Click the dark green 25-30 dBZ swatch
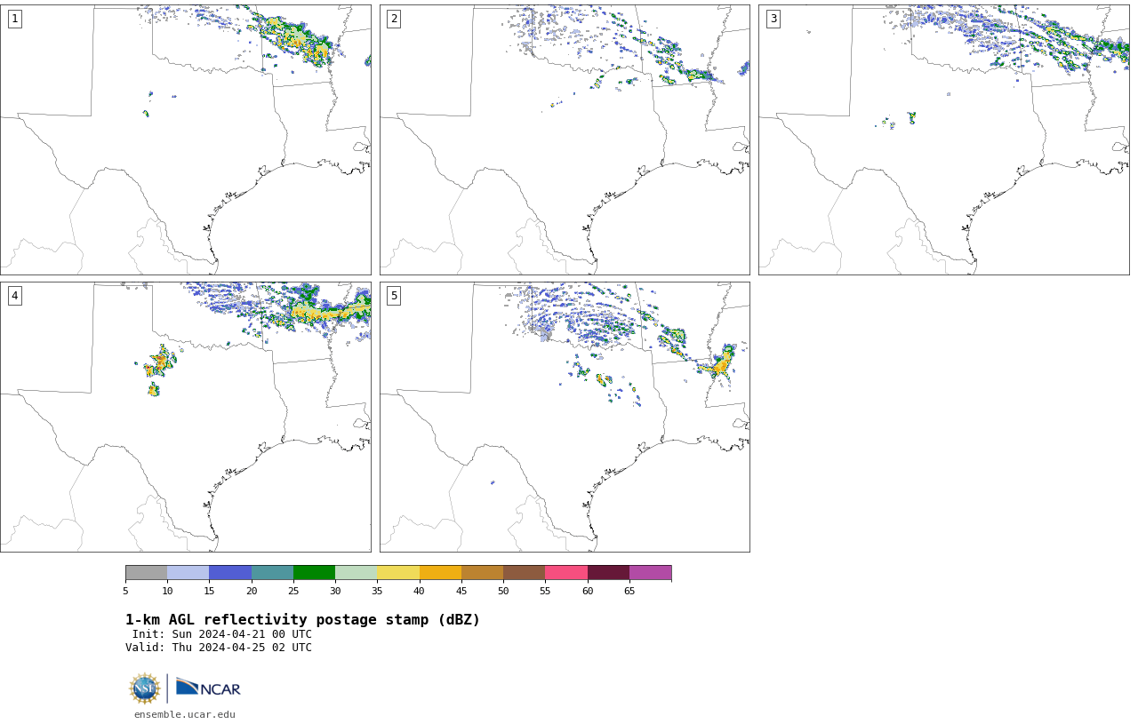 [314, 573]
